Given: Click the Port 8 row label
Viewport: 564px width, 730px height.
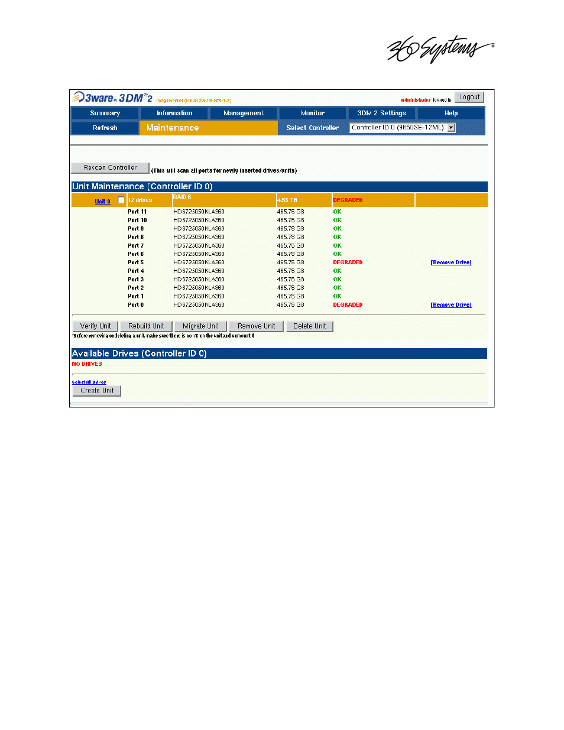Looking at the screenshot, I should click(x=136, y=237).
